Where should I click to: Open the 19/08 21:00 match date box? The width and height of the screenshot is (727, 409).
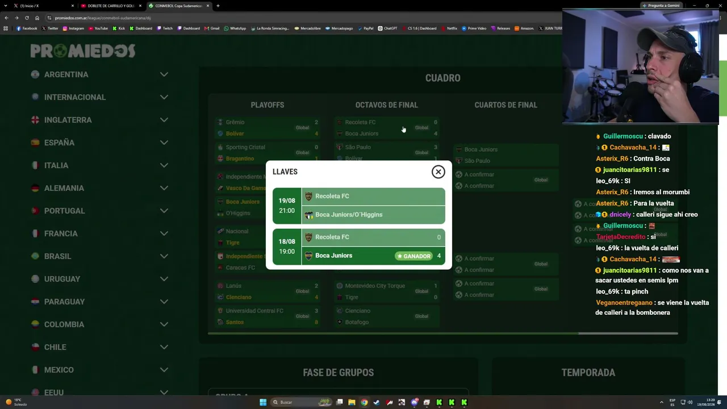click(x=287, y=206)
